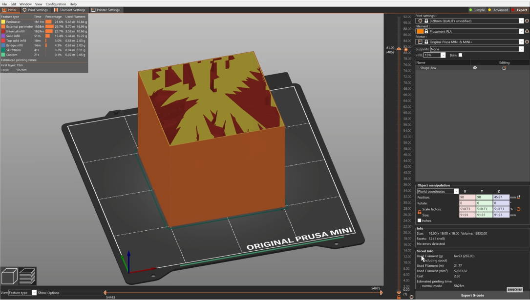Switch to Filament Settings tab

[x=70, y=10]
